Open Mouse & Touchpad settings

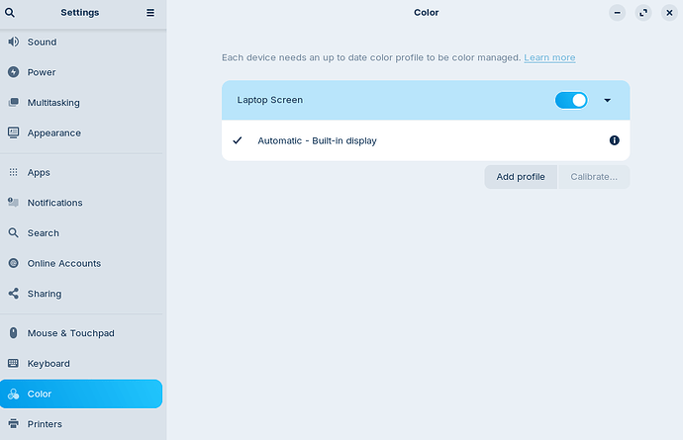[70, 333]
